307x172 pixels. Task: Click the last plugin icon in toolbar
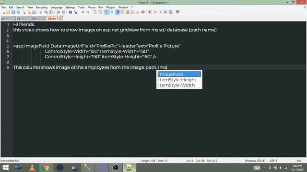(x=177, y=12)
